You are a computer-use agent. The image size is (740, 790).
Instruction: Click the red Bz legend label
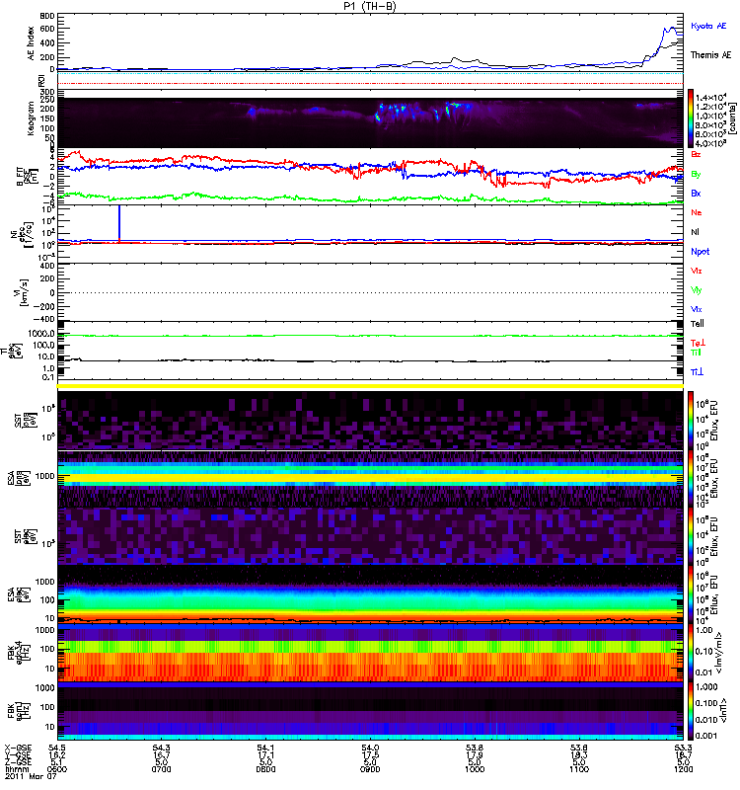coord(696,155)
